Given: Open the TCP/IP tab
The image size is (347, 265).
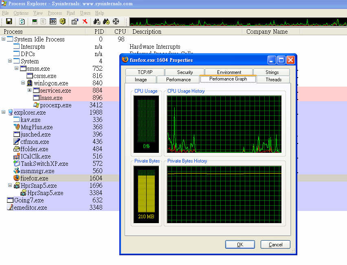Looking at the screenshot, I should [x=145, y=72].
